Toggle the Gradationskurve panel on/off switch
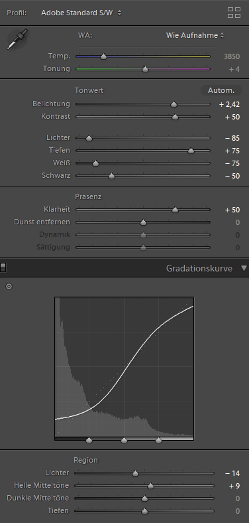This screenshot has width=249, height=523. click(3, 267)
